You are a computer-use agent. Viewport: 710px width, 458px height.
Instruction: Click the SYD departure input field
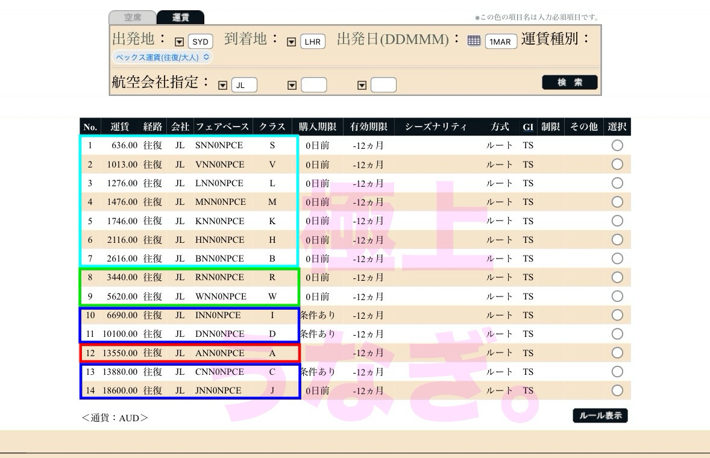[x=200, y=41]
